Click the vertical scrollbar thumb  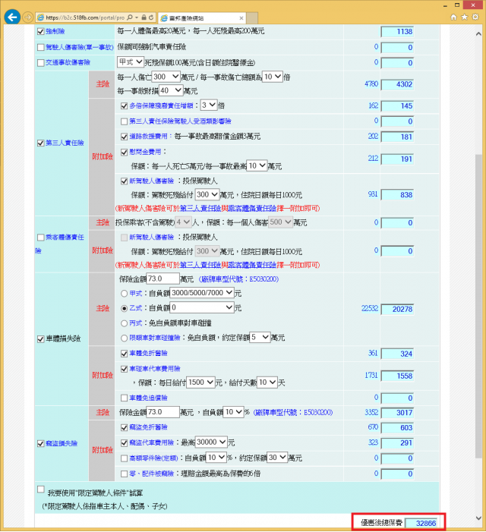click(478, 307)
